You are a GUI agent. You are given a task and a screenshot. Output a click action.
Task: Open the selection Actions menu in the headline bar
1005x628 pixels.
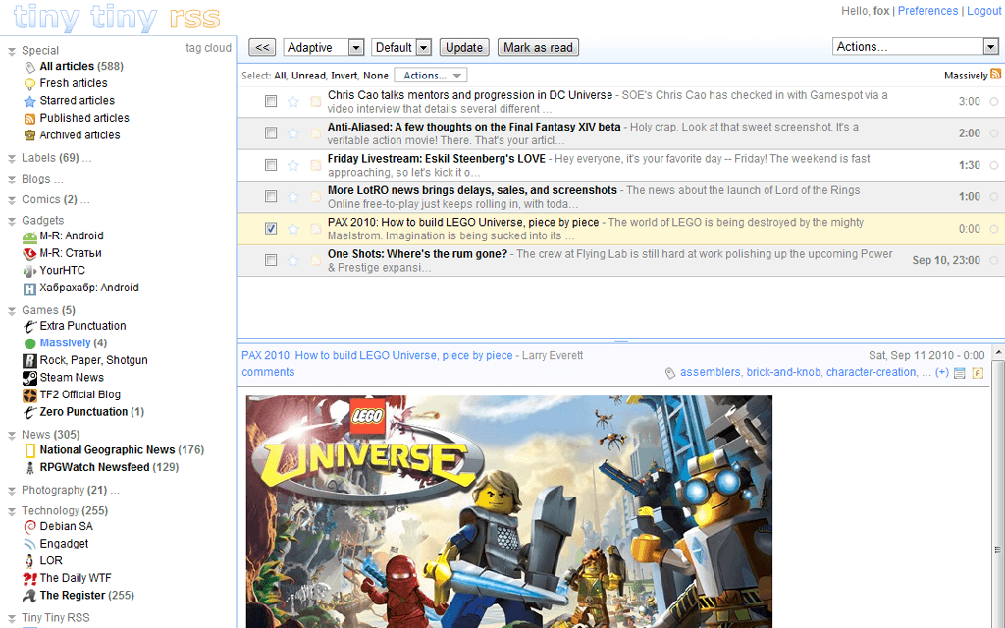coord(430,76)
